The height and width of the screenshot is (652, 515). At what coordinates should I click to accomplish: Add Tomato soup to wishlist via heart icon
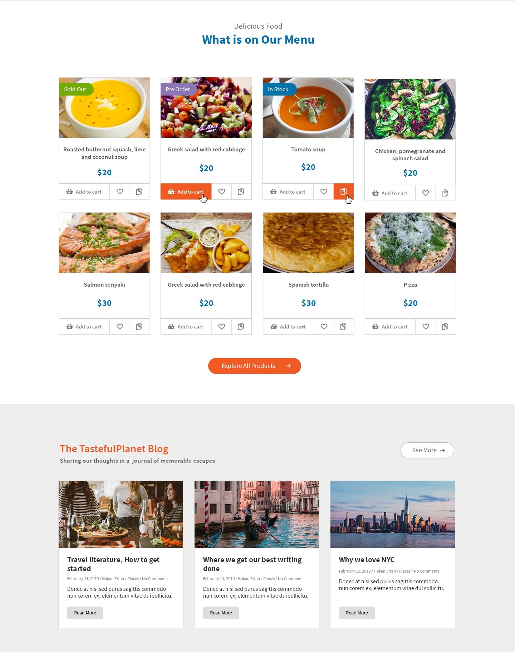click(324, 191)
